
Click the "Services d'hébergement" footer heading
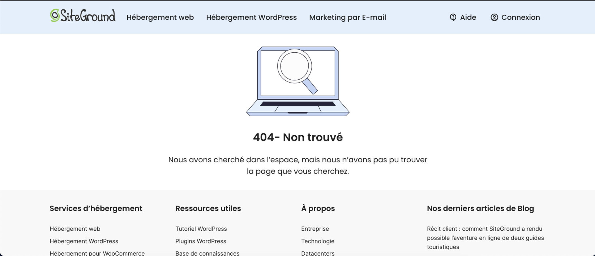(x=96, y=208)
